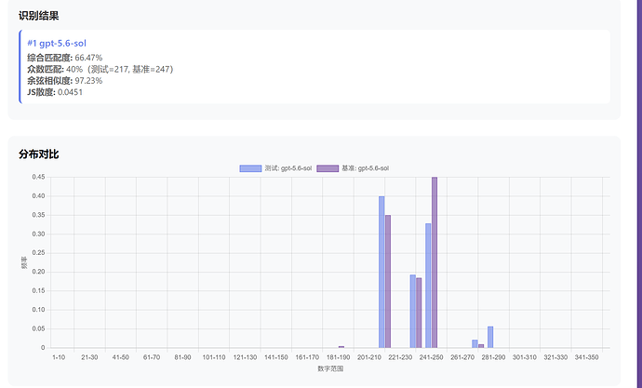The image size is (642, 388).
Task: Click the 综合匹配度: 66.47% line
Action: coord(65,58)
